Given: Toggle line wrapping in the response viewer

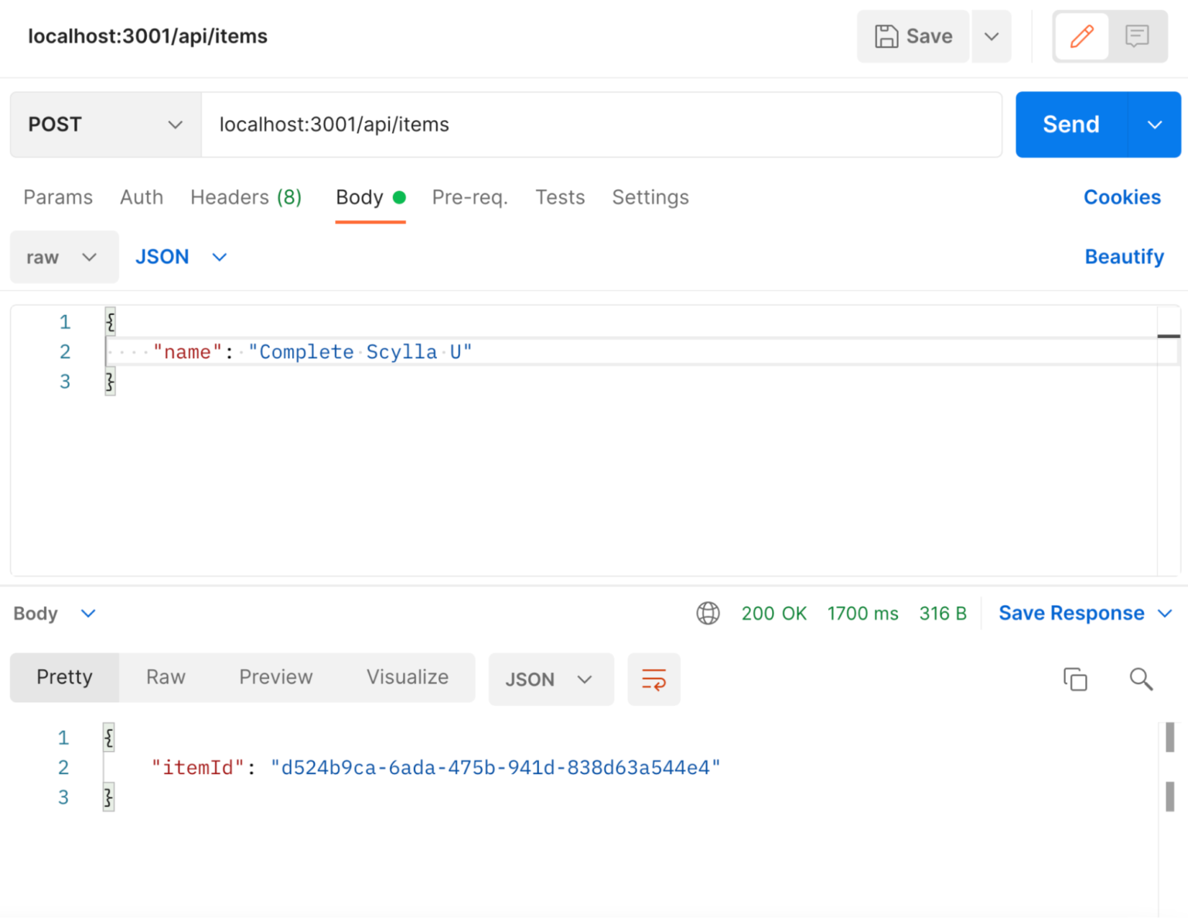Looking at the screenshot, I should (x=654, y=679).
